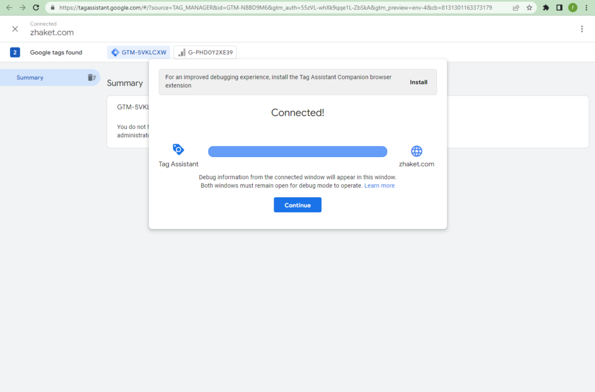Click the Google tags found label
The height and width of the screenshot is (392, 595).
click(56, 52)
